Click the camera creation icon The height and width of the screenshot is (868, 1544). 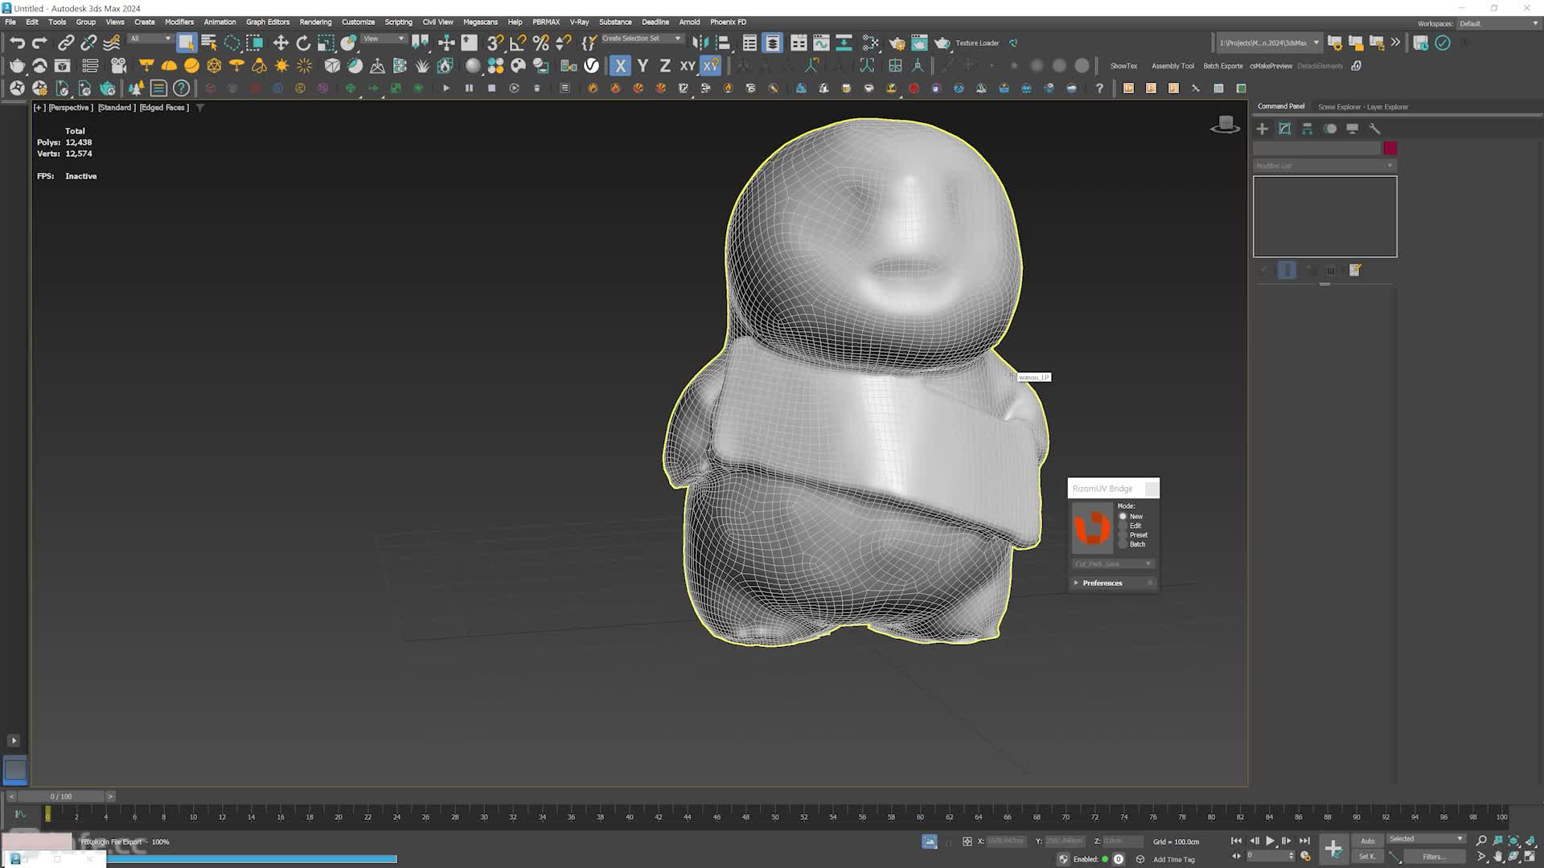coord(119,65)
